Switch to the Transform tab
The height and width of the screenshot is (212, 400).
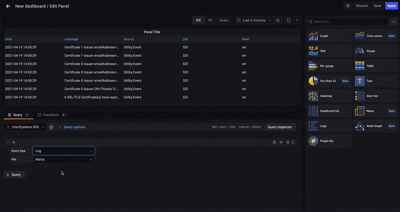(x=50, y=115)
